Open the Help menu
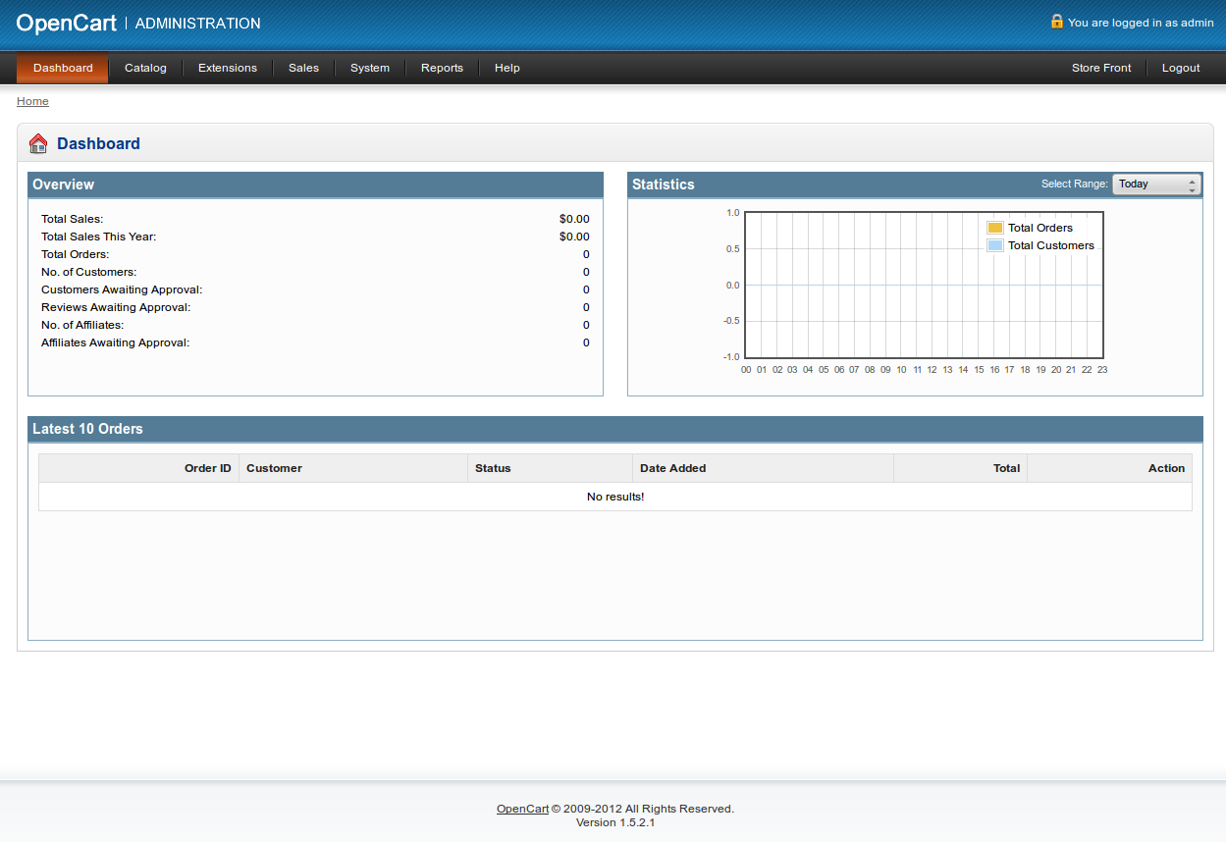The height and width of the screenshot is (842, 1226). point(506,68)
